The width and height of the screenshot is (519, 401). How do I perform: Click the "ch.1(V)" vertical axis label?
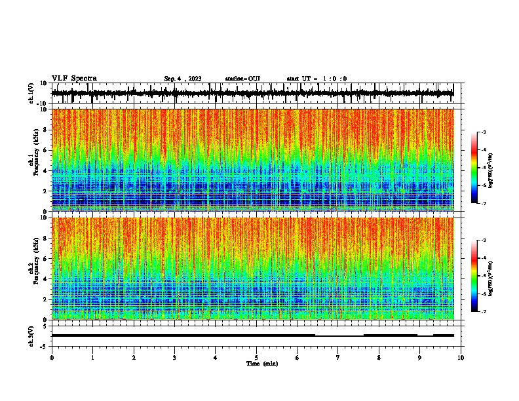point(31,93)
